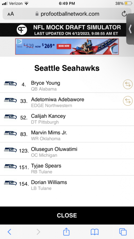This screenshot has height=239, width=134.
Task: Tap the profootballnetwork.com address field
Action: [67, 14]
